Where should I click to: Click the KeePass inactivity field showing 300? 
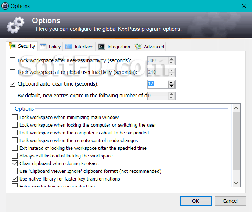[x=158, y=61]
